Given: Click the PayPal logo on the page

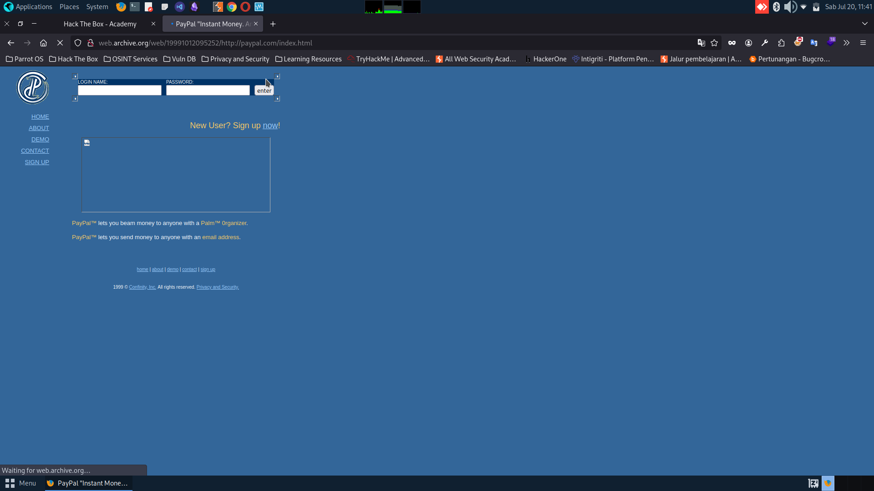Looking at the screenshot, I should point(33,87).
